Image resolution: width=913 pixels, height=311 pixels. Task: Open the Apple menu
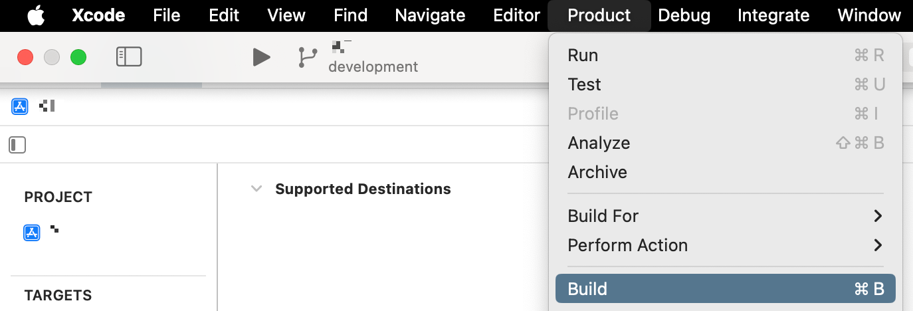coord(36,15)
